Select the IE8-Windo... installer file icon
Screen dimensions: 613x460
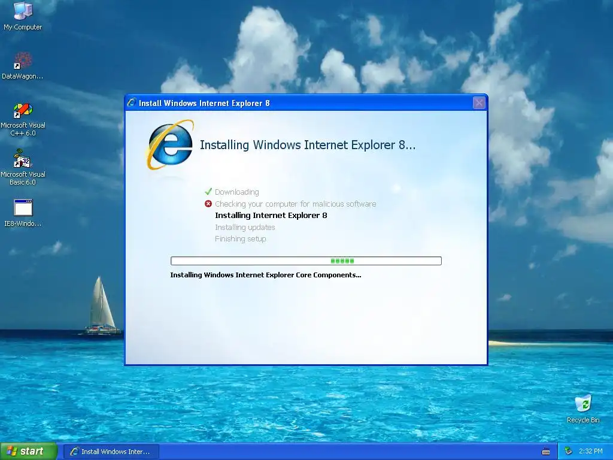(23, 213)
